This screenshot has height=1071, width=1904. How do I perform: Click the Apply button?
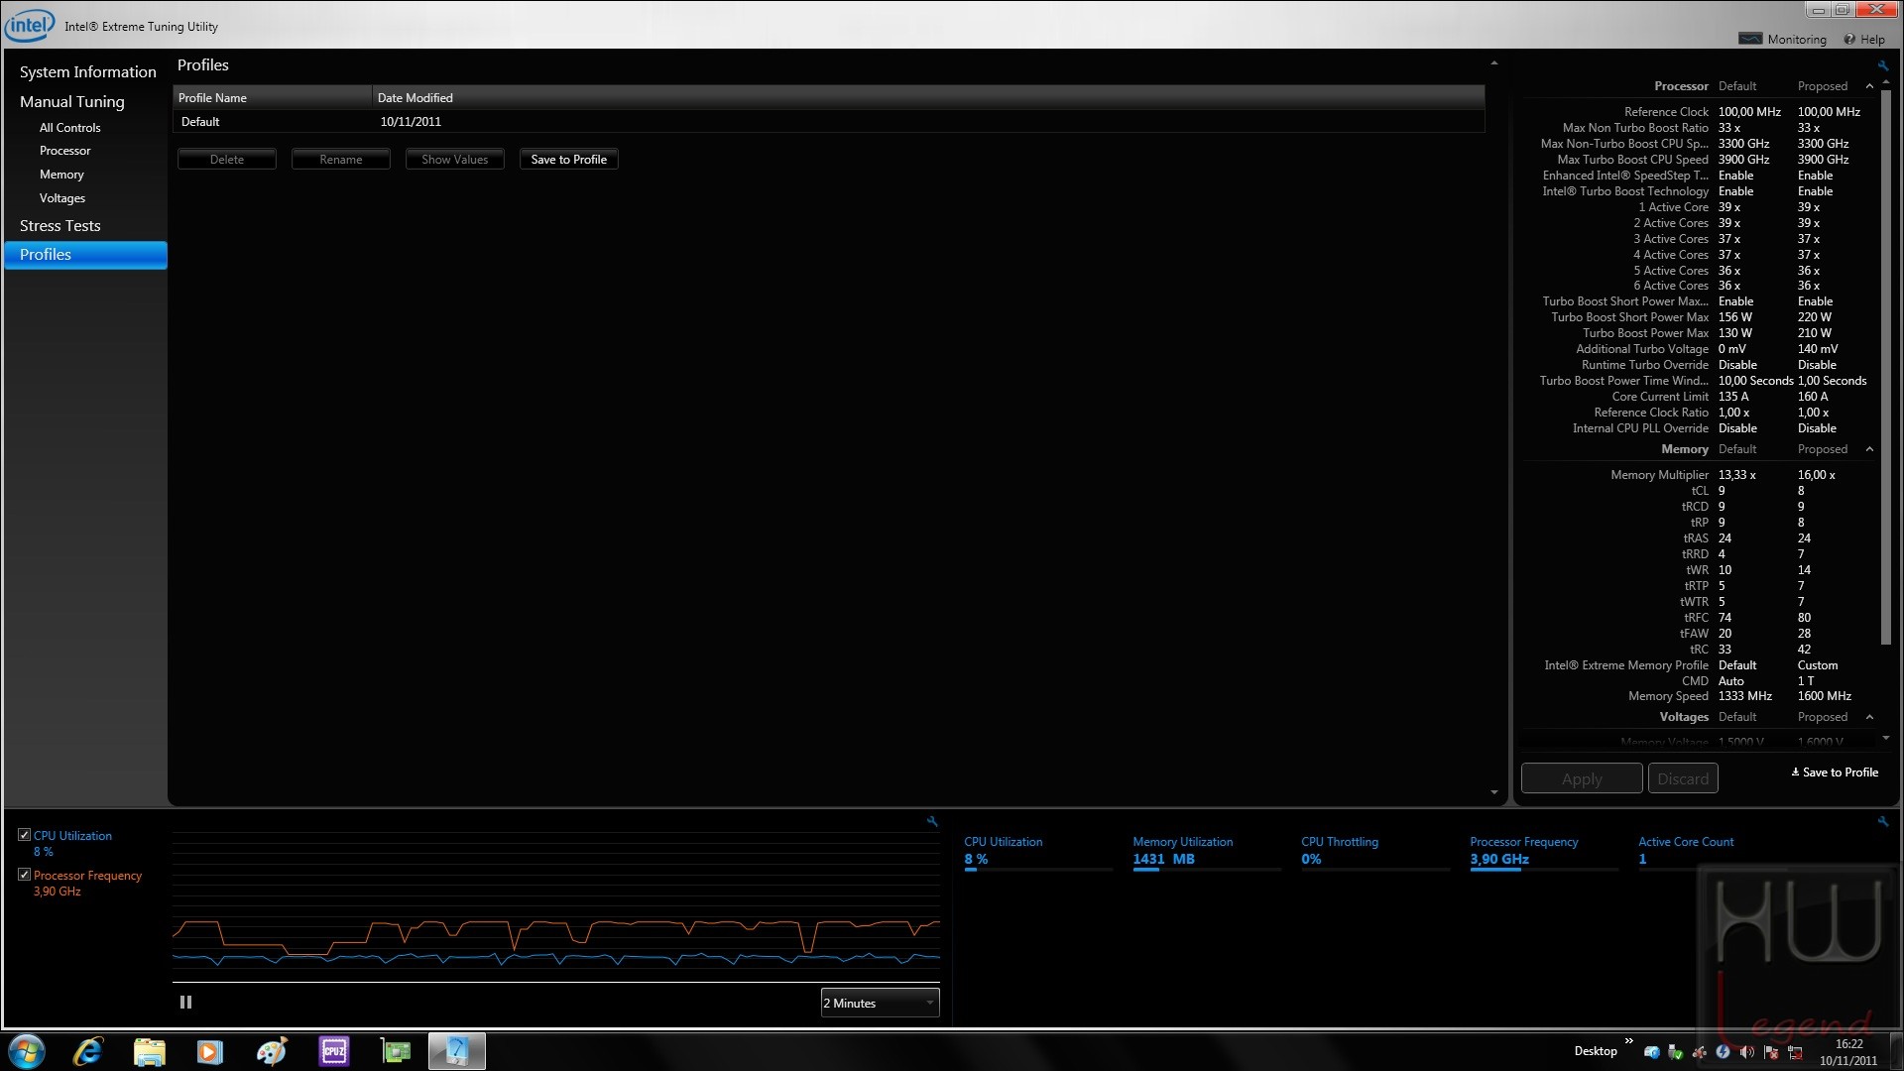click(1582, 778)
